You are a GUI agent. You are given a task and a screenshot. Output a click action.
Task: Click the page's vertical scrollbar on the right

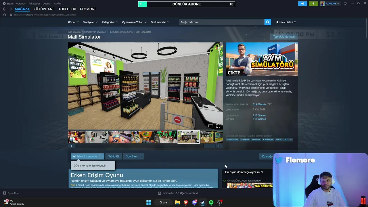click(x=366, y=29)
